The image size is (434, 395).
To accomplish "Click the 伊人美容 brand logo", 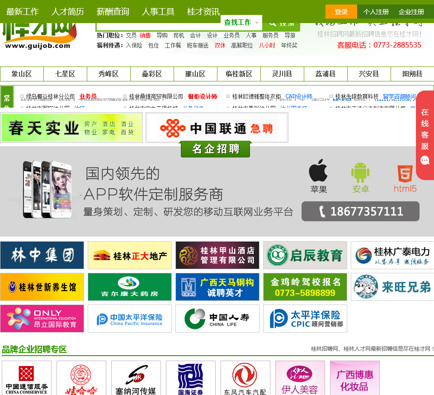I will [x=300, y=378].
